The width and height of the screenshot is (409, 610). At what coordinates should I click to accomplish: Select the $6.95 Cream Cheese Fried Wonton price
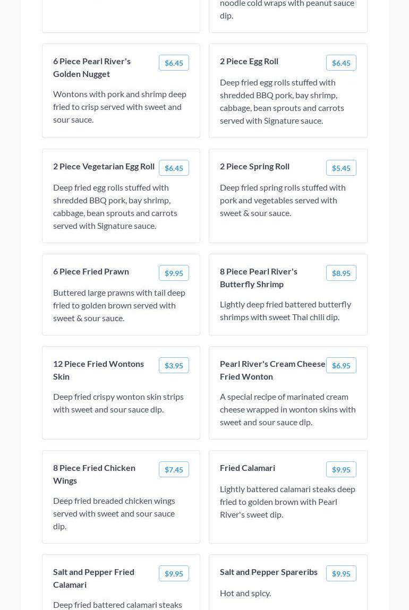pos(341,365)
